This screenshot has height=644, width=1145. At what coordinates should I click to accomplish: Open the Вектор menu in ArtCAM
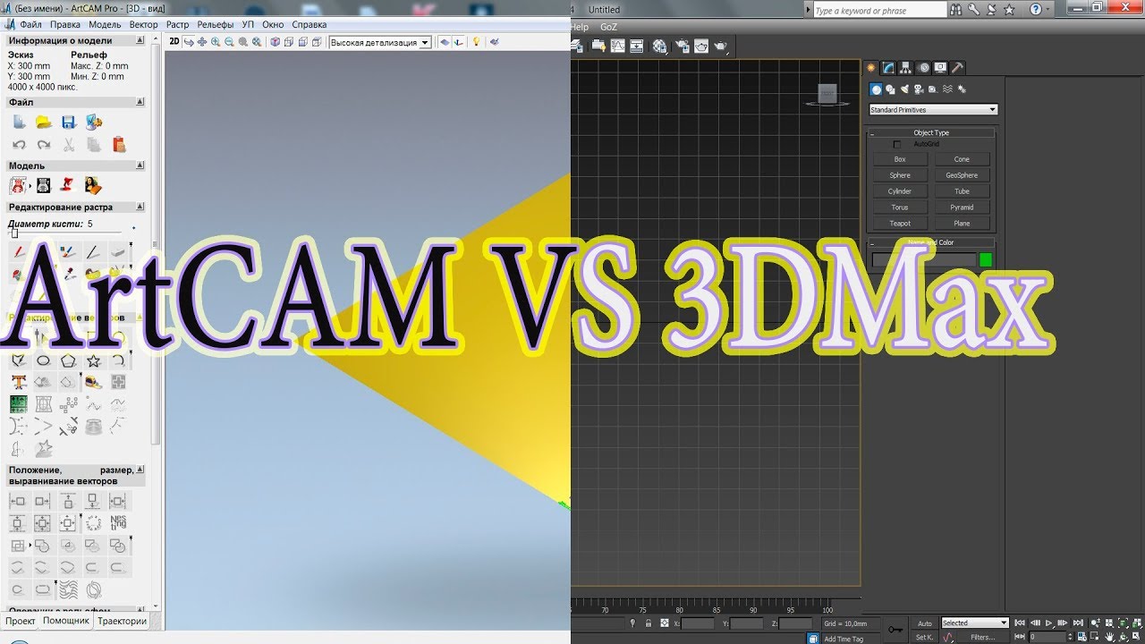[143, 24]
